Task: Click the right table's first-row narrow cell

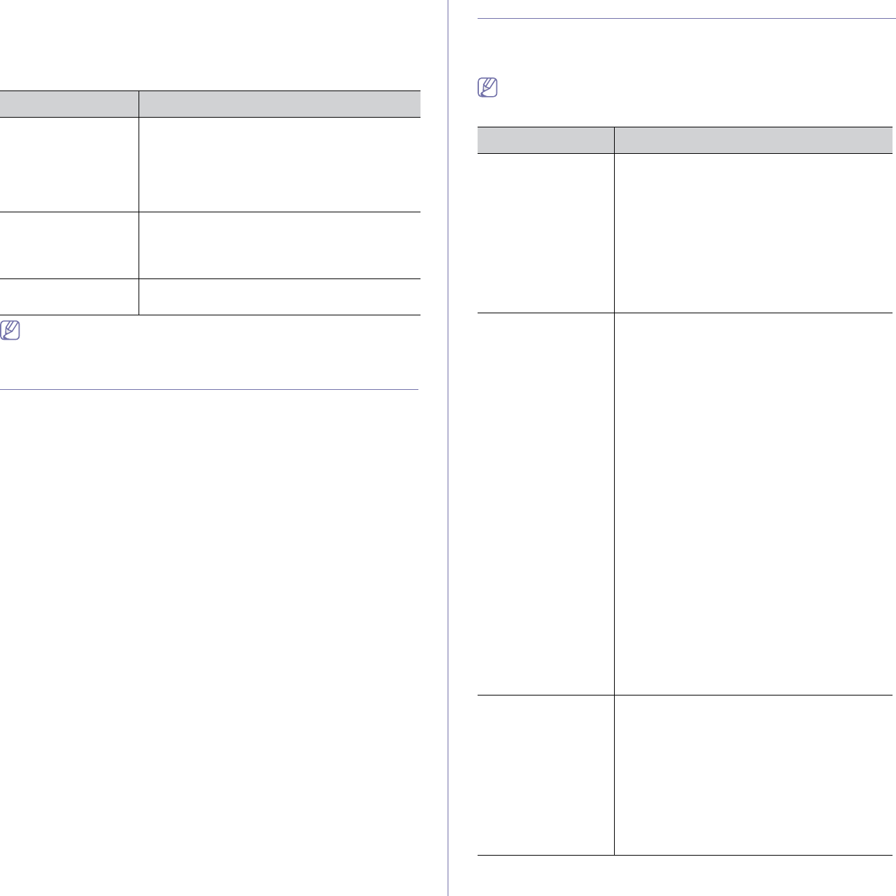Action: (546, 233)
